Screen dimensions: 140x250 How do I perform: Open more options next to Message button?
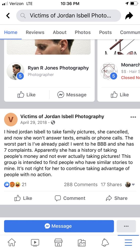(x=126, y=226)
